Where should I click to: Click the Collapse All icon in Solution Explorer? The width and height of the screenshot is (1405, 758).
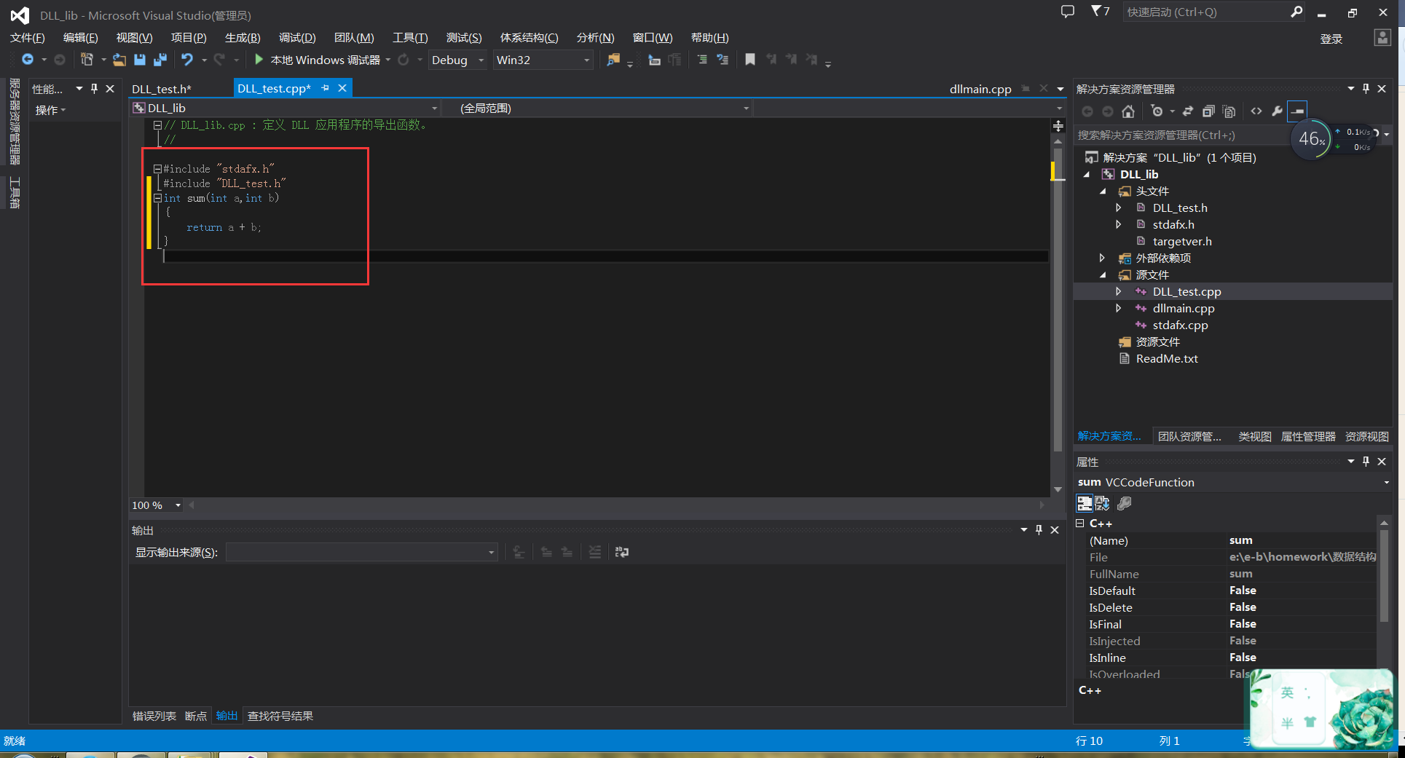[x=1208, y=111]
